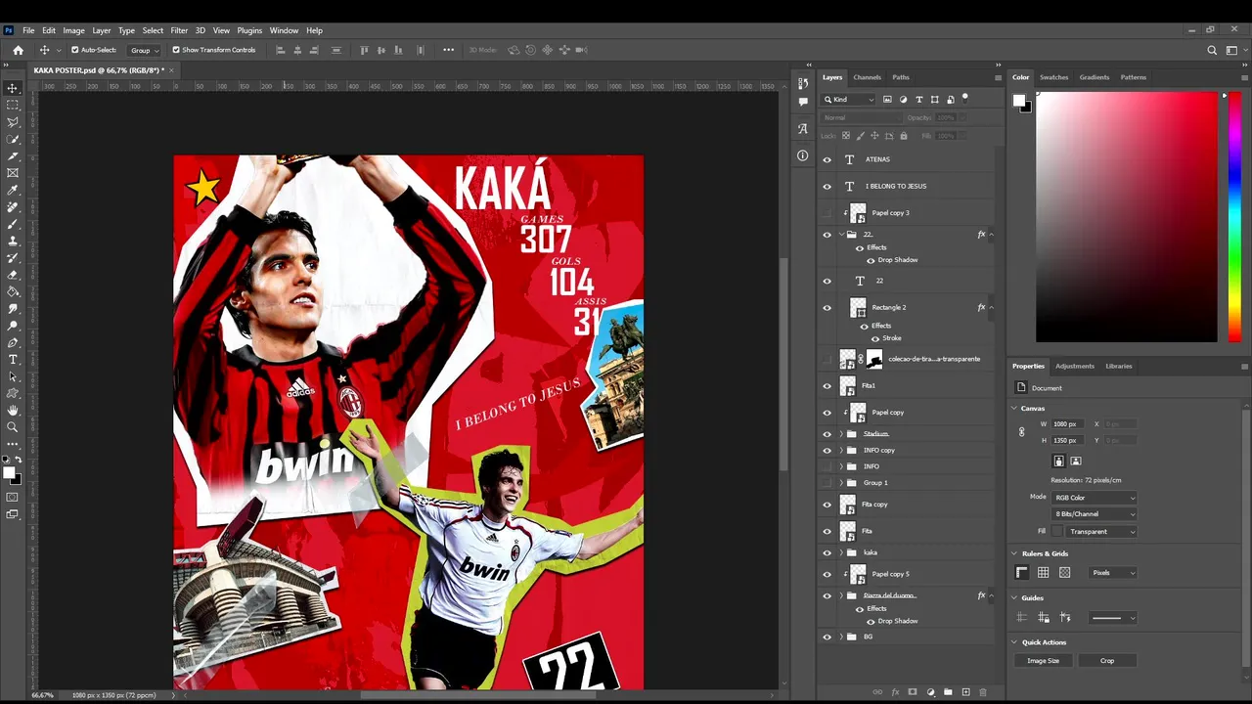Toggle the Auto-Select checkbox
Viewport: 1252px width, 704px height.
tap(74, 50)
